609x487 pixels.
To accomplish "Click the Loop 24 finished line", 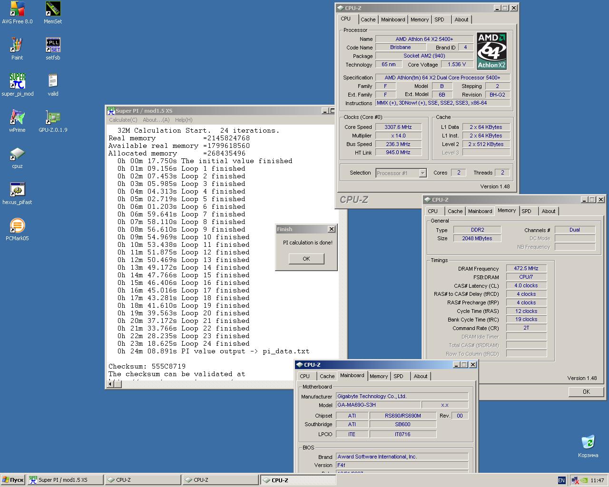I will click(x=184, y=343).
